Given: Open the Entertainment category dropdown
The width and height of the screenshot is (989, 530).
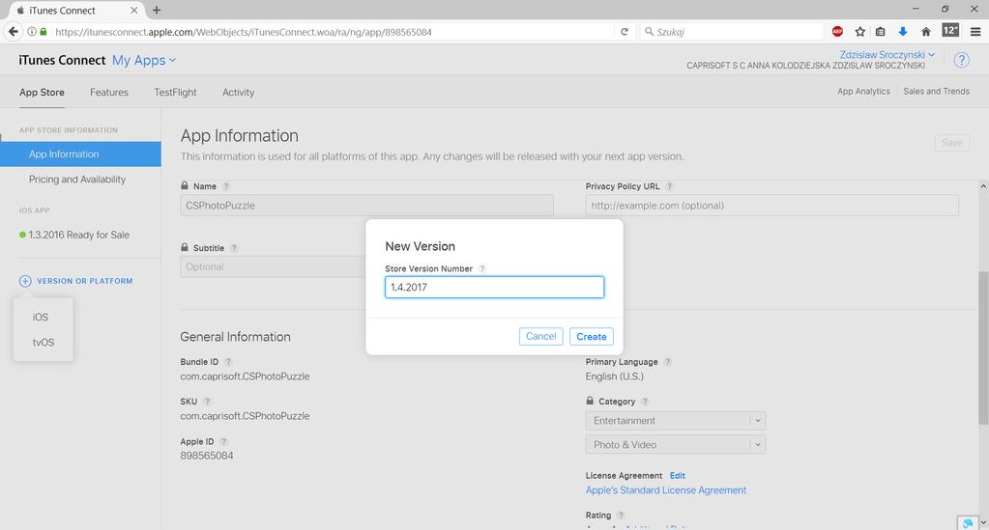Looking at the screenshot, I should (x=676, y=420).
